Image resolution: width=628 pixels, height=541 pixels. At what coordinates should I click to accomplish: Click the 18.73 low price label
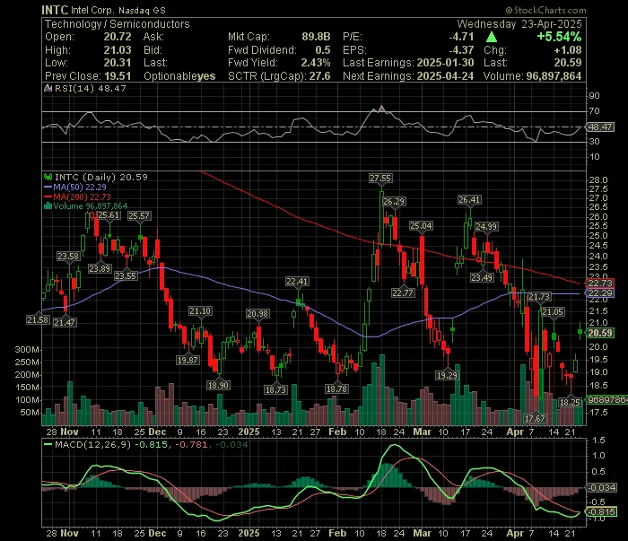click(276, 389)
